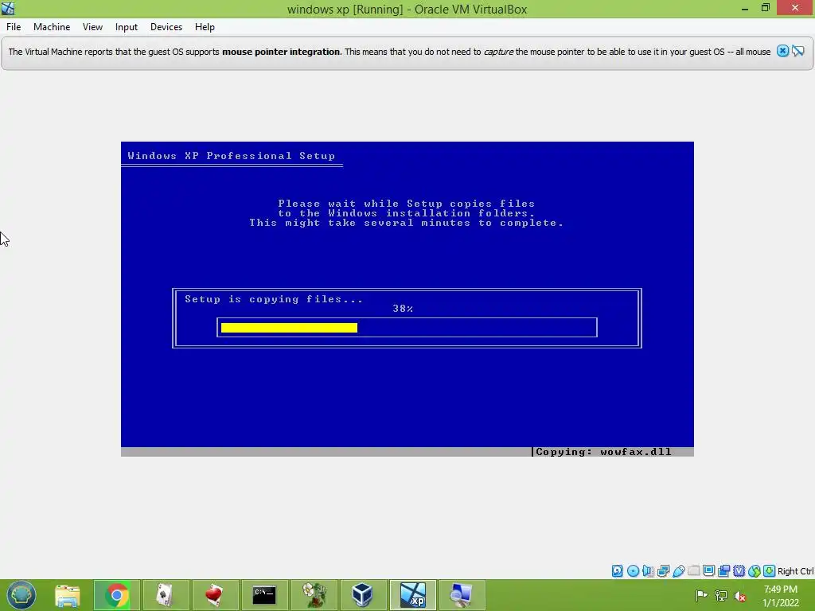Open the Machine menu
This screenshot has width=815, height=611.
52,27
